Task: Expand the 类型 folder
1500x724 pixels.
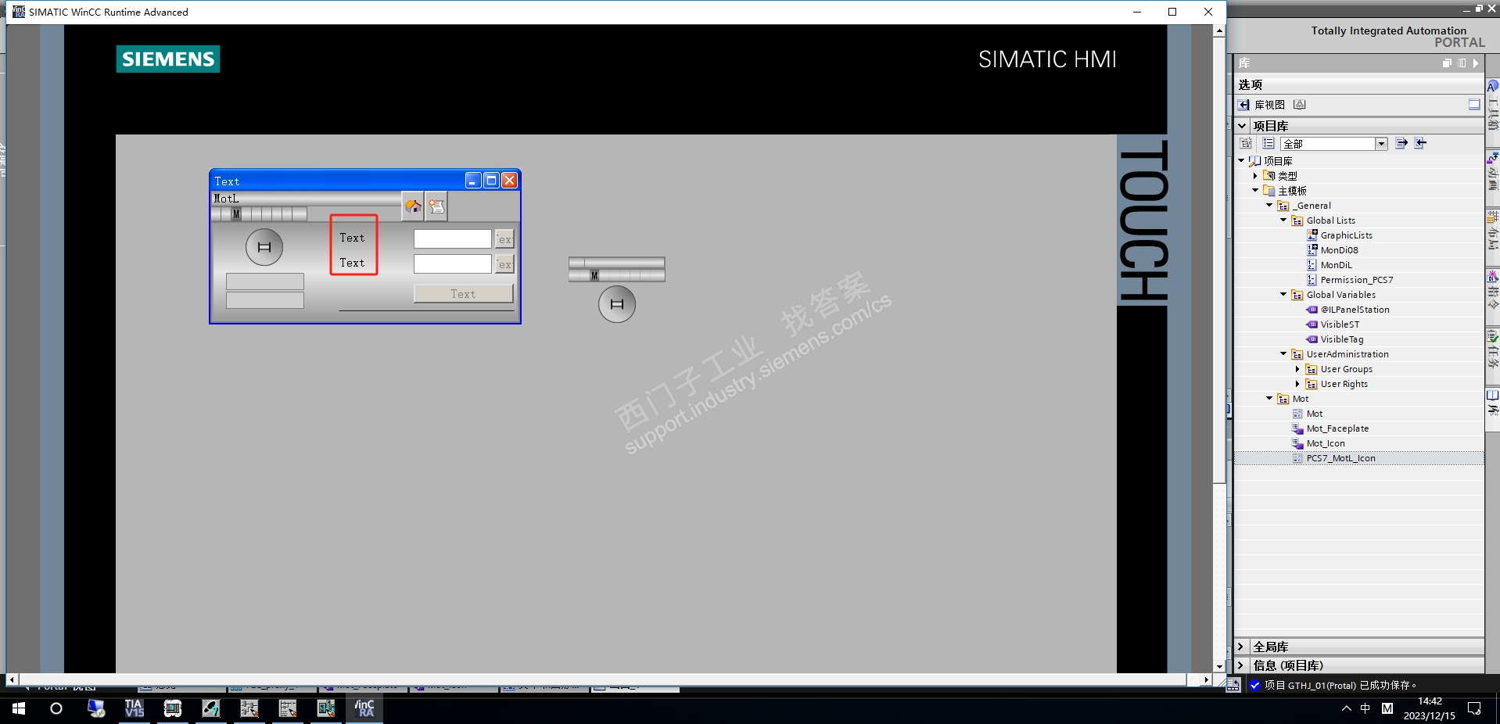Action: tap(1255, 176)
